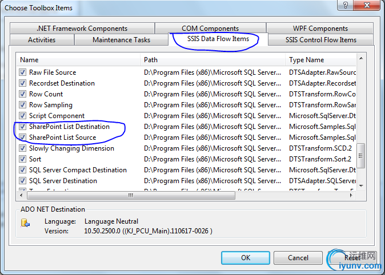Switch to COM Components tab
Viewport: 385px width, 275px height.
pyautogui.click(x=210, y=29)
